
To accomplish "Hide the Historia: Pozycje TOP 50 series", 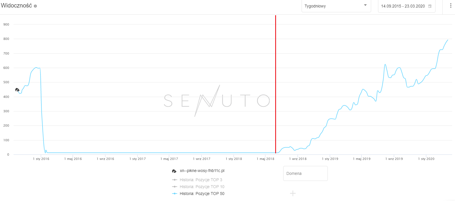I will pos(202,194).
